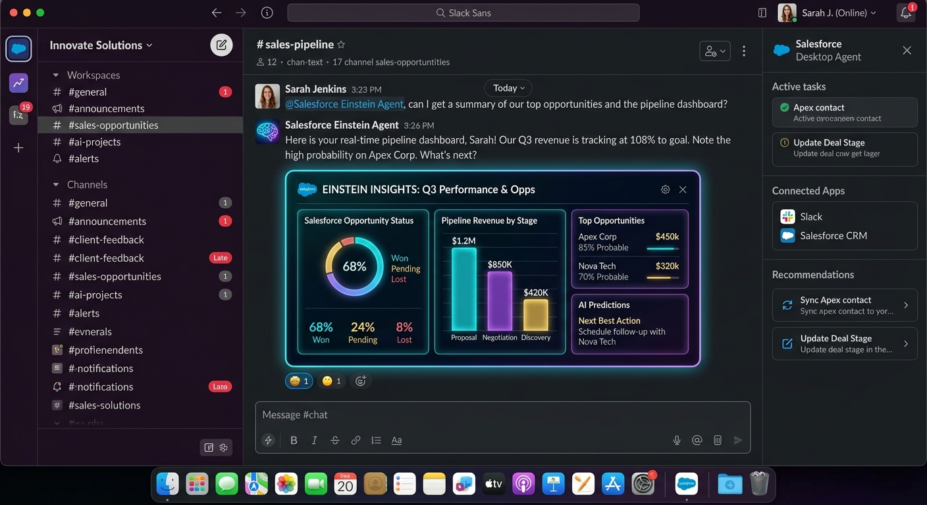Open the channel three-dot actions menu
The image size is (927, 505).
(x=744, y=50)
